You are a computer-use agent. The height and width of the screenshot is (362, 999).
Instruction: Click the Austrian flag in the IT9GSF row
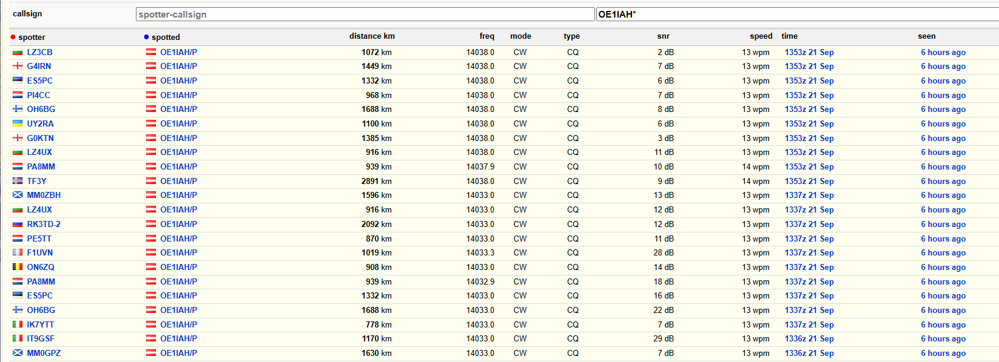(x=151, y=339)
